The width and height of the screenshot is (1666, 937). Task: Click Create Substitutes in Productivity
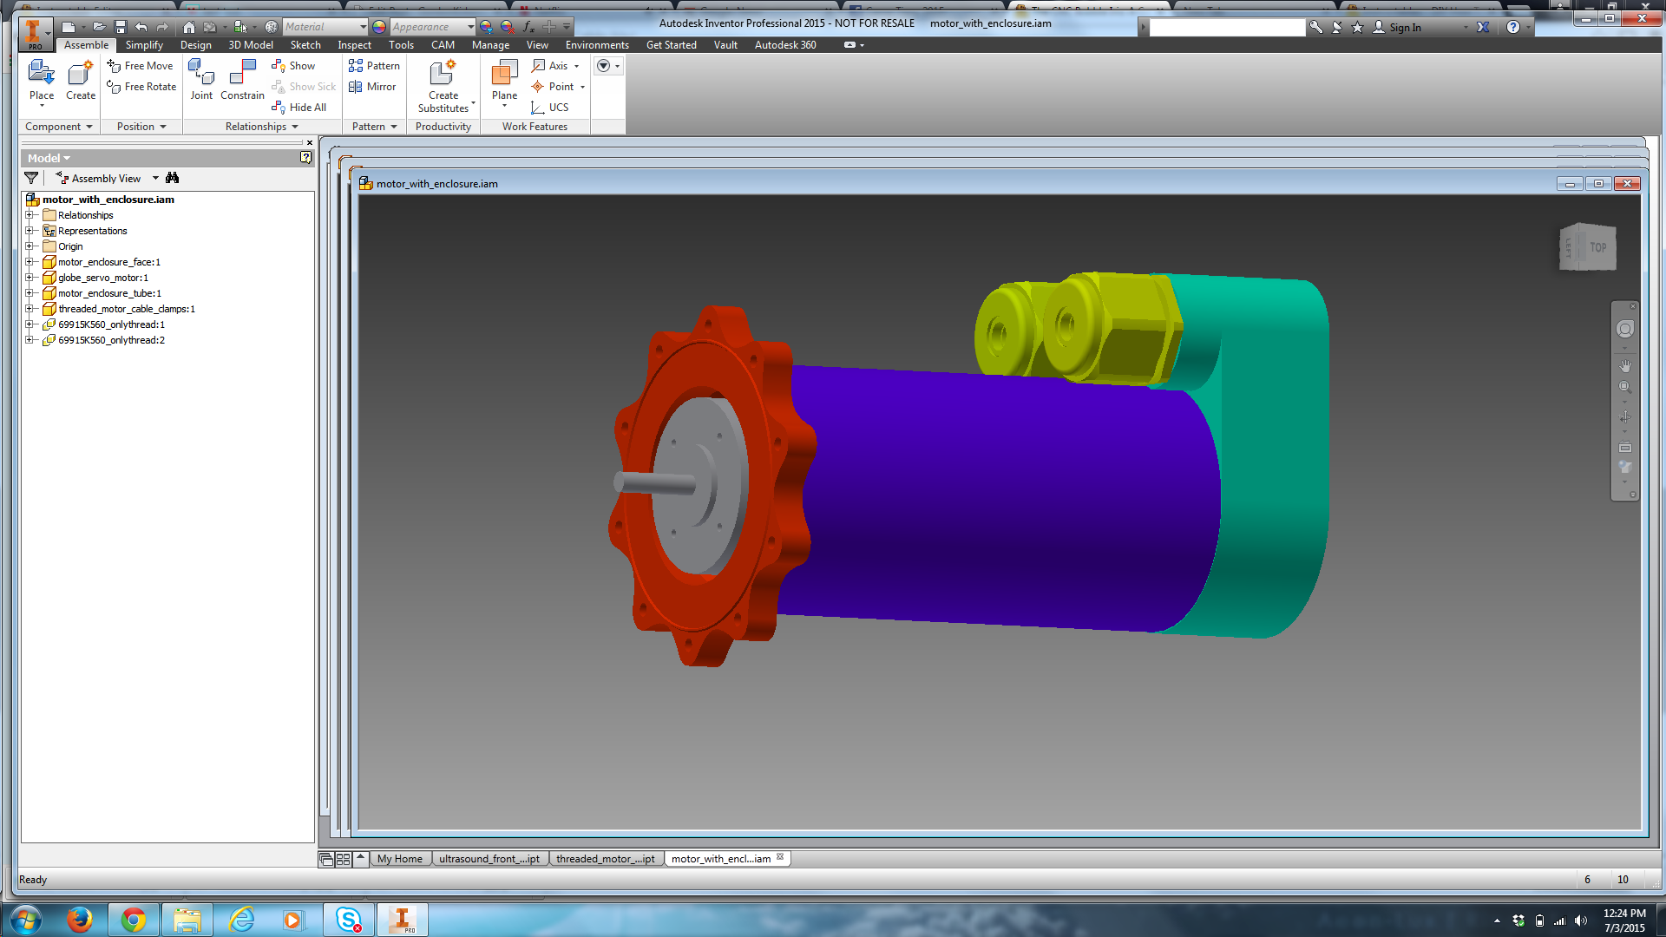pyautogui.click(x=443, y=85)
